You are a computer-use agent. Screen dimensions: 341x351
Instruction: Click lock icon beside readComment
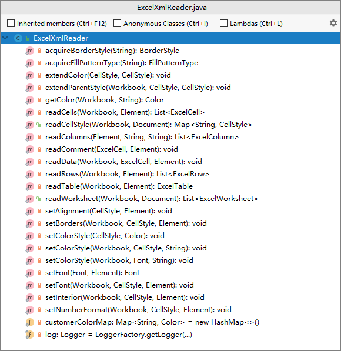pyautogui.click(x=39, y=149)
